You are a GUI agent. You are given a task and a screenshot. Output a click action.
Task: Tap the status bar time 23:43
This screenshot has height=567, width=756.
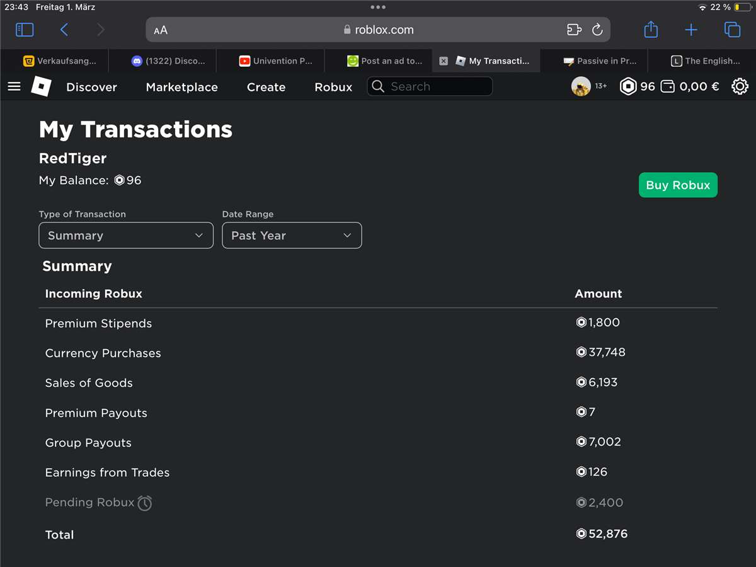tap(16, 7)
